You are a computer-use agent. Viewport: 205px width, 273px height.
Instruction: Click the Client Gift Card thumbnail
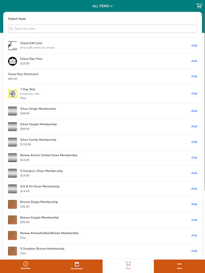tap(12, 45)
